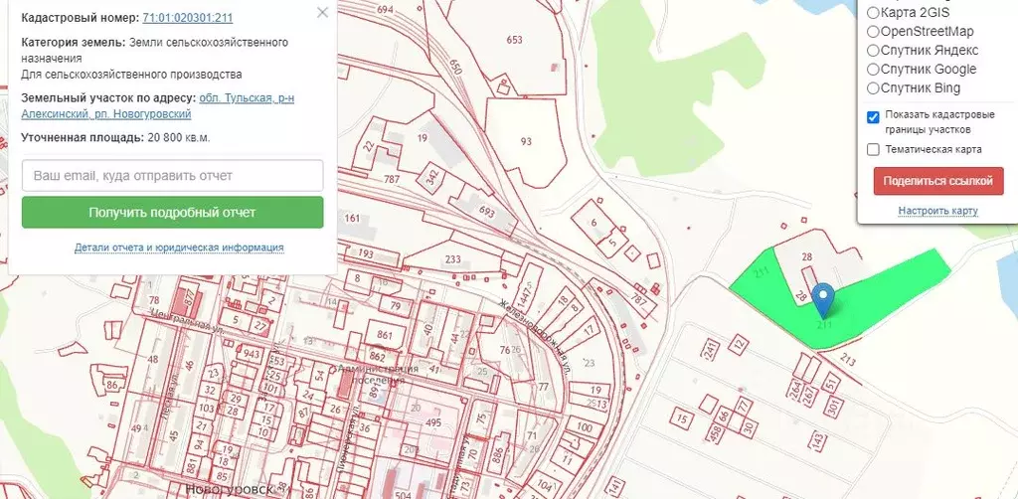
Task: Select the OpenStreetMap base layer
Action: click(873, 31)
